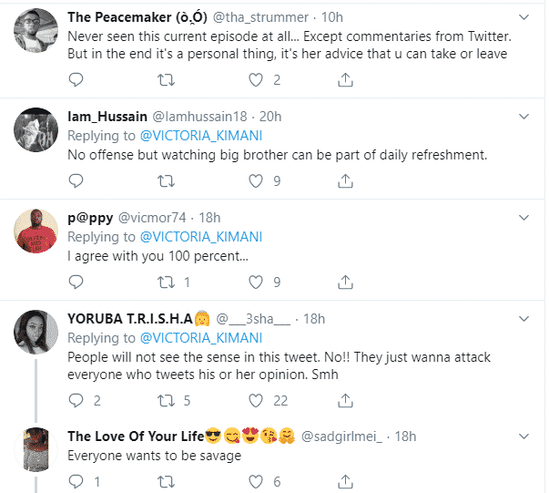Image resolution: width=549 pixels, height=493 pixels.
Task: Reply to The Love Of Your Life's tweet
Action: (x=76, y=481)
